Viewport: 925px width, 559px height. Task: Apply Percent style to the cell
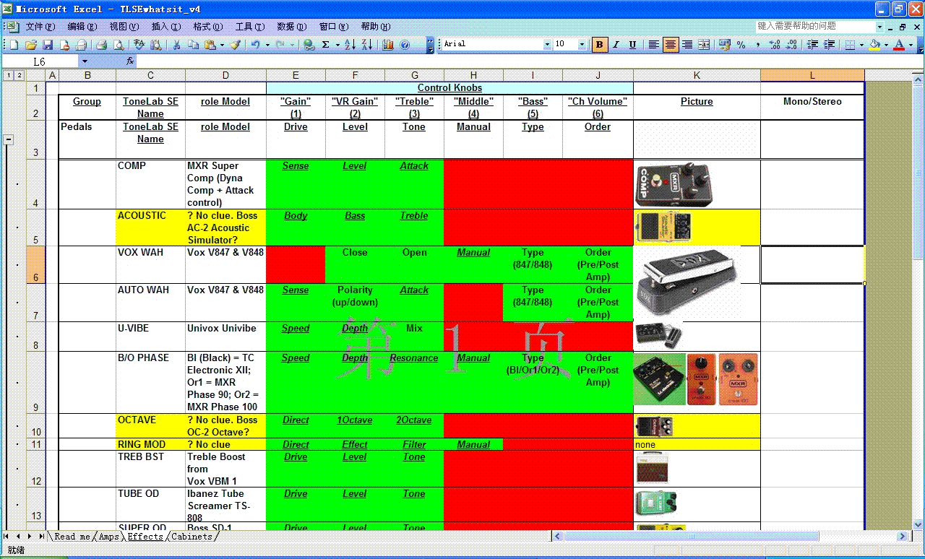(741, 45)
